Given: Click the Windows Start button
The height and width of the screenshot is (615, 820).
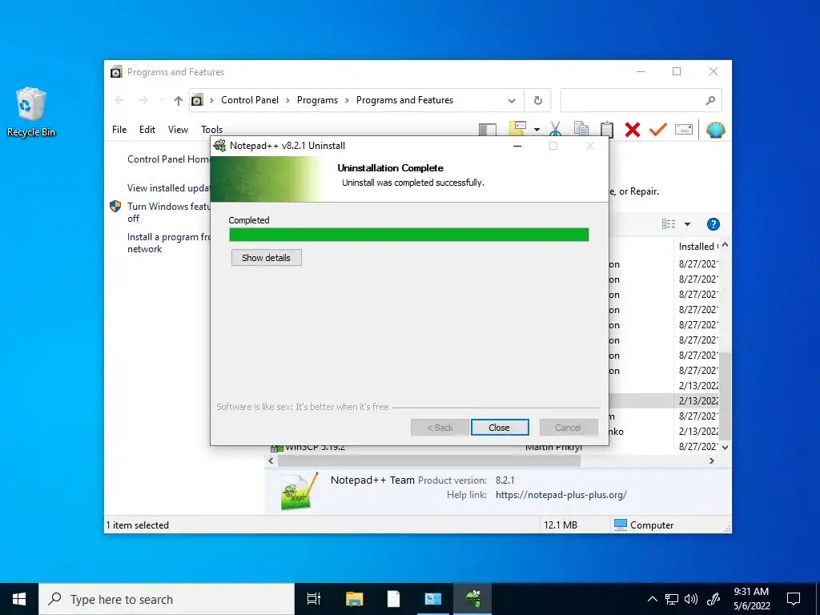Looking at the screenshot, I should pos(19,599).
